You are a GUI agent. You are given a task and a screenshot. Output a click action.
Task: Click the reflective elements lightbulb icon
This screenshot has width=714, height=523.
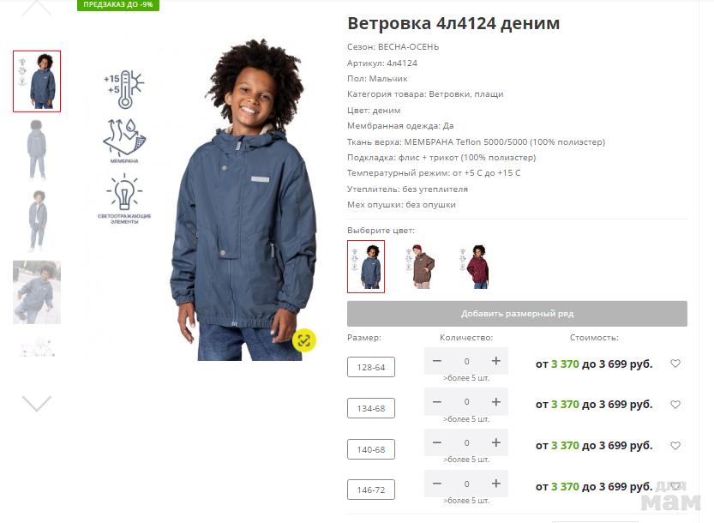tap(123, 199)
